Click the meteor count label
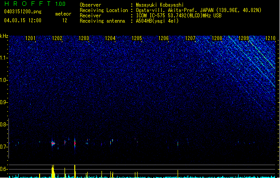This screenshot has width=280, height=178. [63, 14]
